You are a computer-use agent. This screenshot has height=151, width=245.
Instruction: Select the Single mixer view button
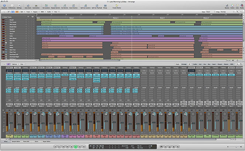point(177,64)
